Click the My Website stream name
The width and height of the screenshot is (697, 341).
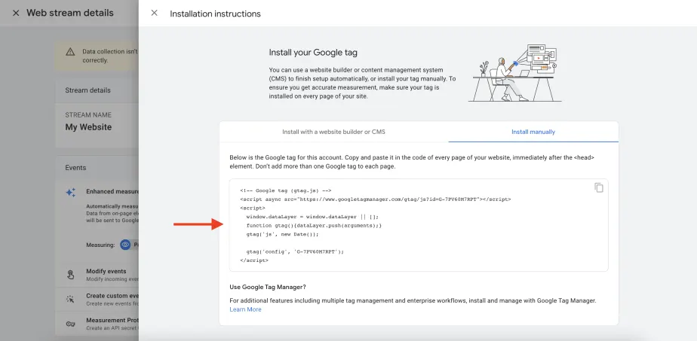pos(88,127)
